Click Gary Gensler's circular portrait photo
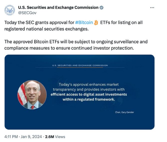This screenshot has width=167, height=142. pos(32,94)
